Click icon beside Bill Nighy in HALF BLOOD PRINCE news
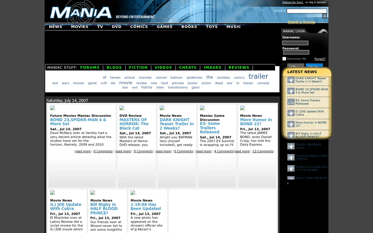This screenshot has height=233, width=373. 291,135
